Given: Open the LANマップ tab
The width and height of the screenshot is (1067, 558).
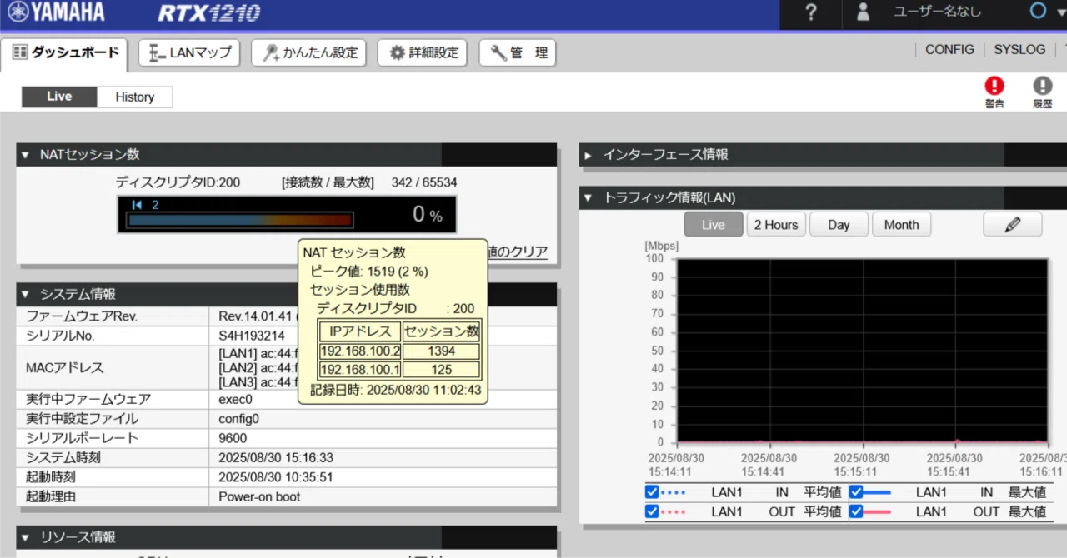Looking at the screenshot, I should [190, 53].
